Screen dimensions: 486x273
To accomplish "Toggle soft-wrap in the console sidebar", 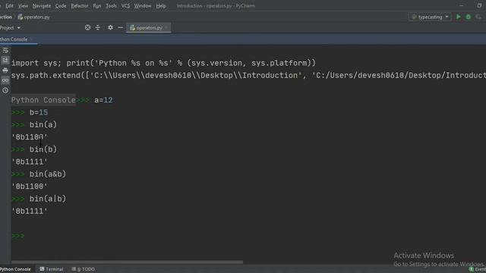I will [5, 51].
